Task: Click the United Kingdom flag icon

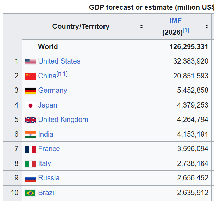Action: 30,120
